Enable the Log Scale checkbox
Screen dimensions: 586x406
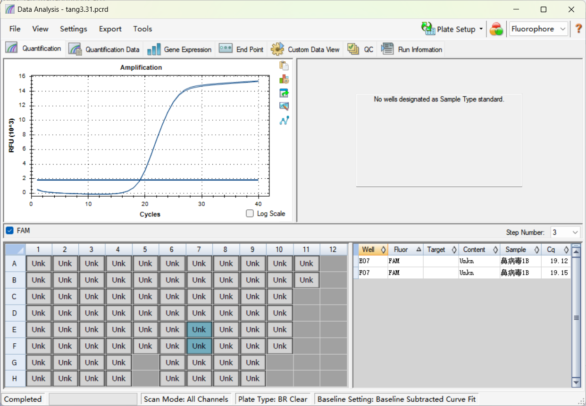(x=250, y=214)
